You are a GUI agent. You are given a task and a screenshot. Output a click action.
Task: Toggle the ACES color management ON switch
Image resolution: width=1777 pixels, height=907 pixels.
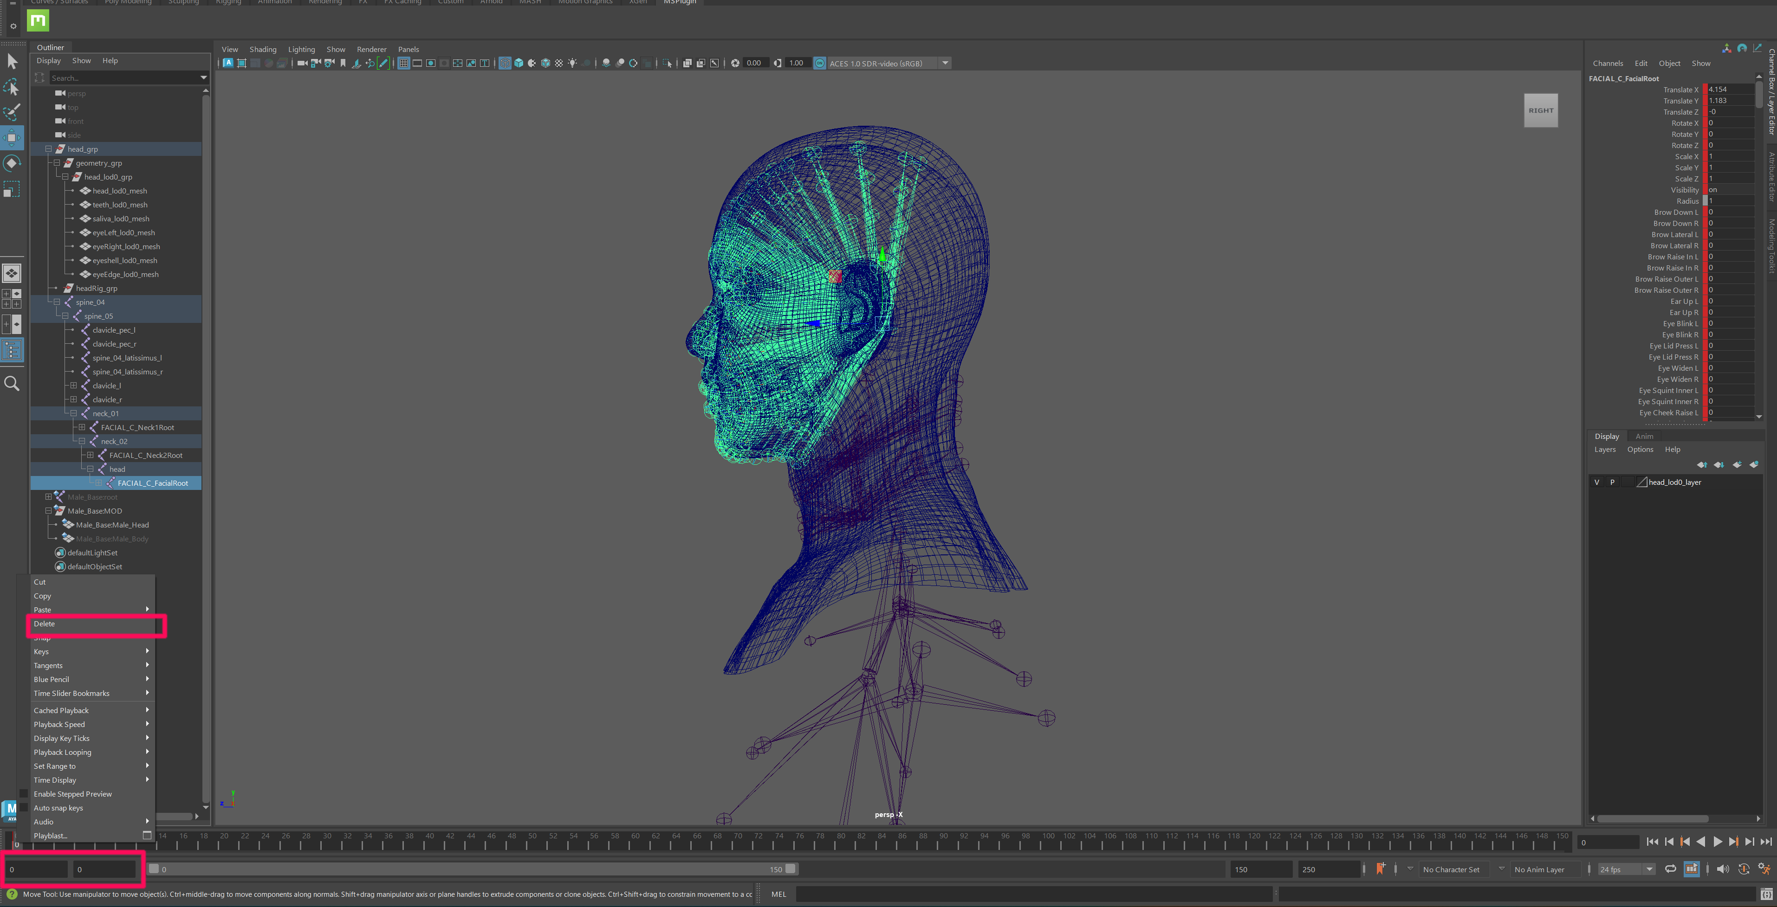pos(819,63)
